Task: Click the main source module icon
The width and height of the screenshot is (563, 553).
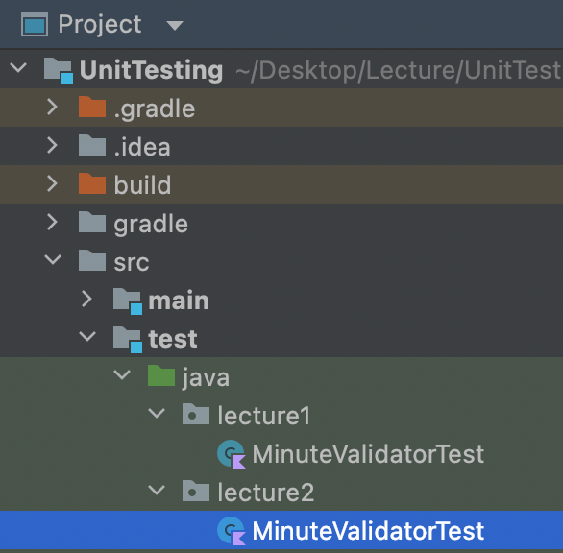Action: (128, 301)
